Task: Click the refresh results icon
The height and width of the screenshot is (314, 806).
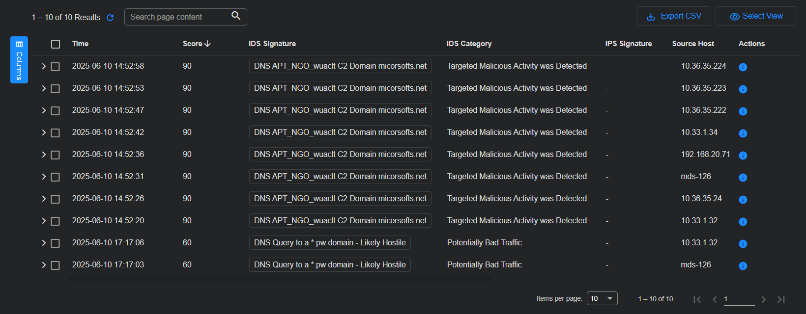Action: tap(110, 18)
